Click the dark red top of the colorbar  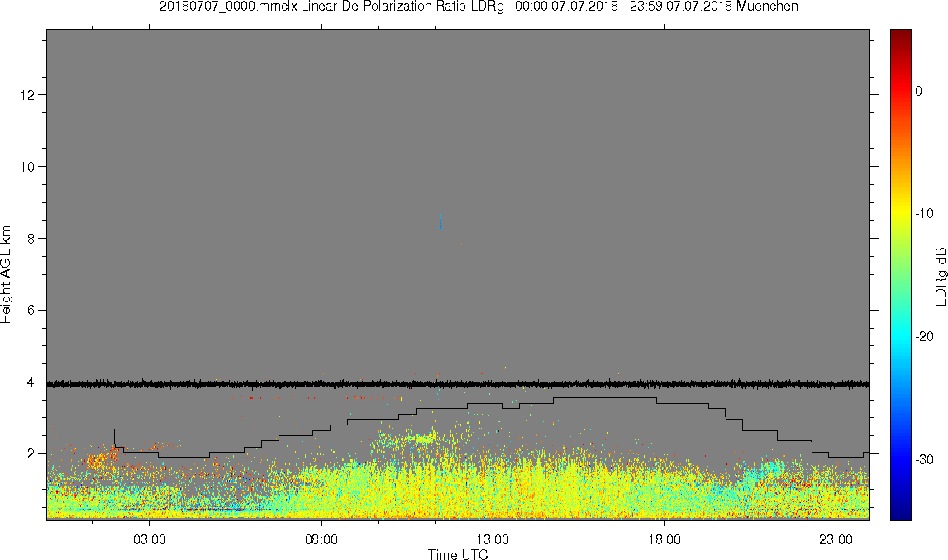coord(900,35)
